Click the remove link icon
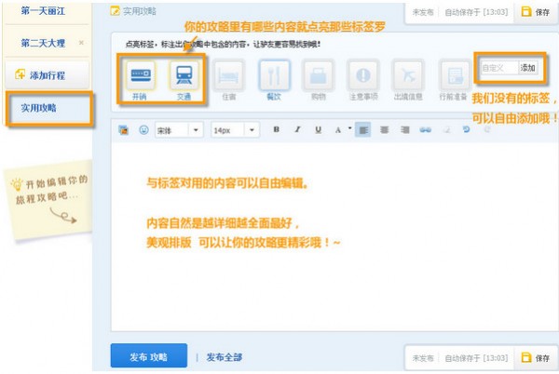 [446, 130]
